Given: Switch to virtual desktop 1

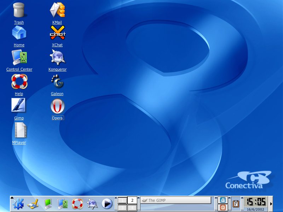Looking at the screenshot, I should [x=122, y=200].
